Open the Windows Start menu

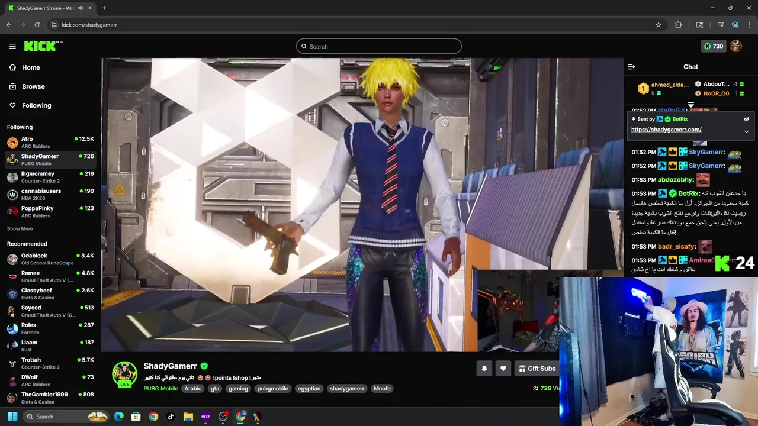pos(12,417)
